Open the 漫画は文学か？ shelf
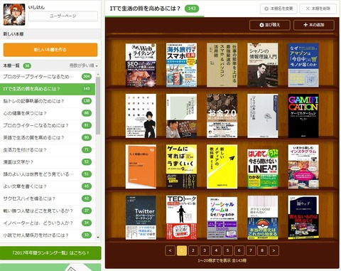This screenshot has height=271, width=341. point(48,162)
